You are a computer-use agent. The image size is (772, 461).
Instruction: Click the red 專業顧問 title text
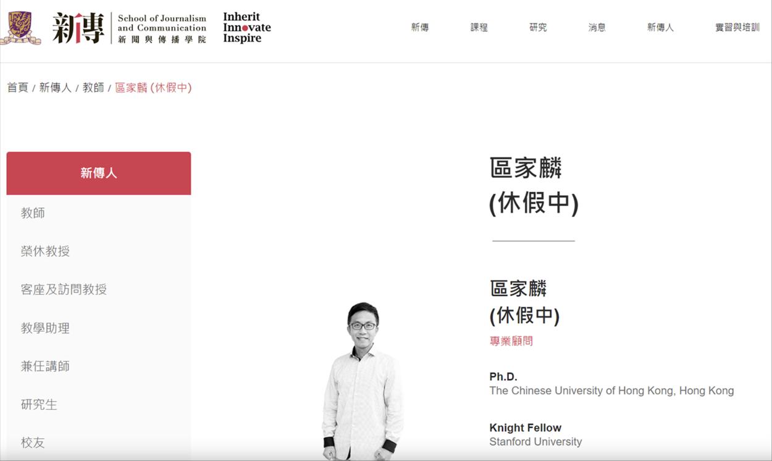tap(511, 341)
